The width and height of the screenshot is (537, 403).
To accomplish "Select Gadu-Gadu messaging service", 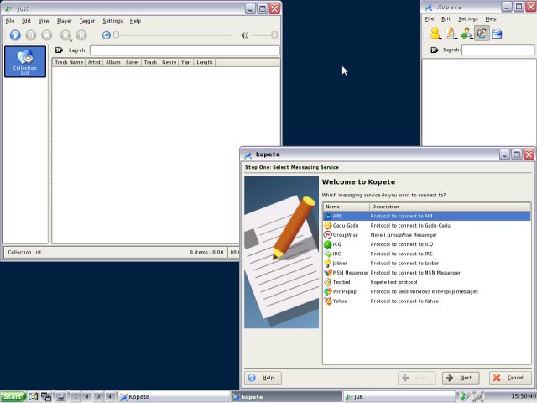I will [x=427, y=226].
